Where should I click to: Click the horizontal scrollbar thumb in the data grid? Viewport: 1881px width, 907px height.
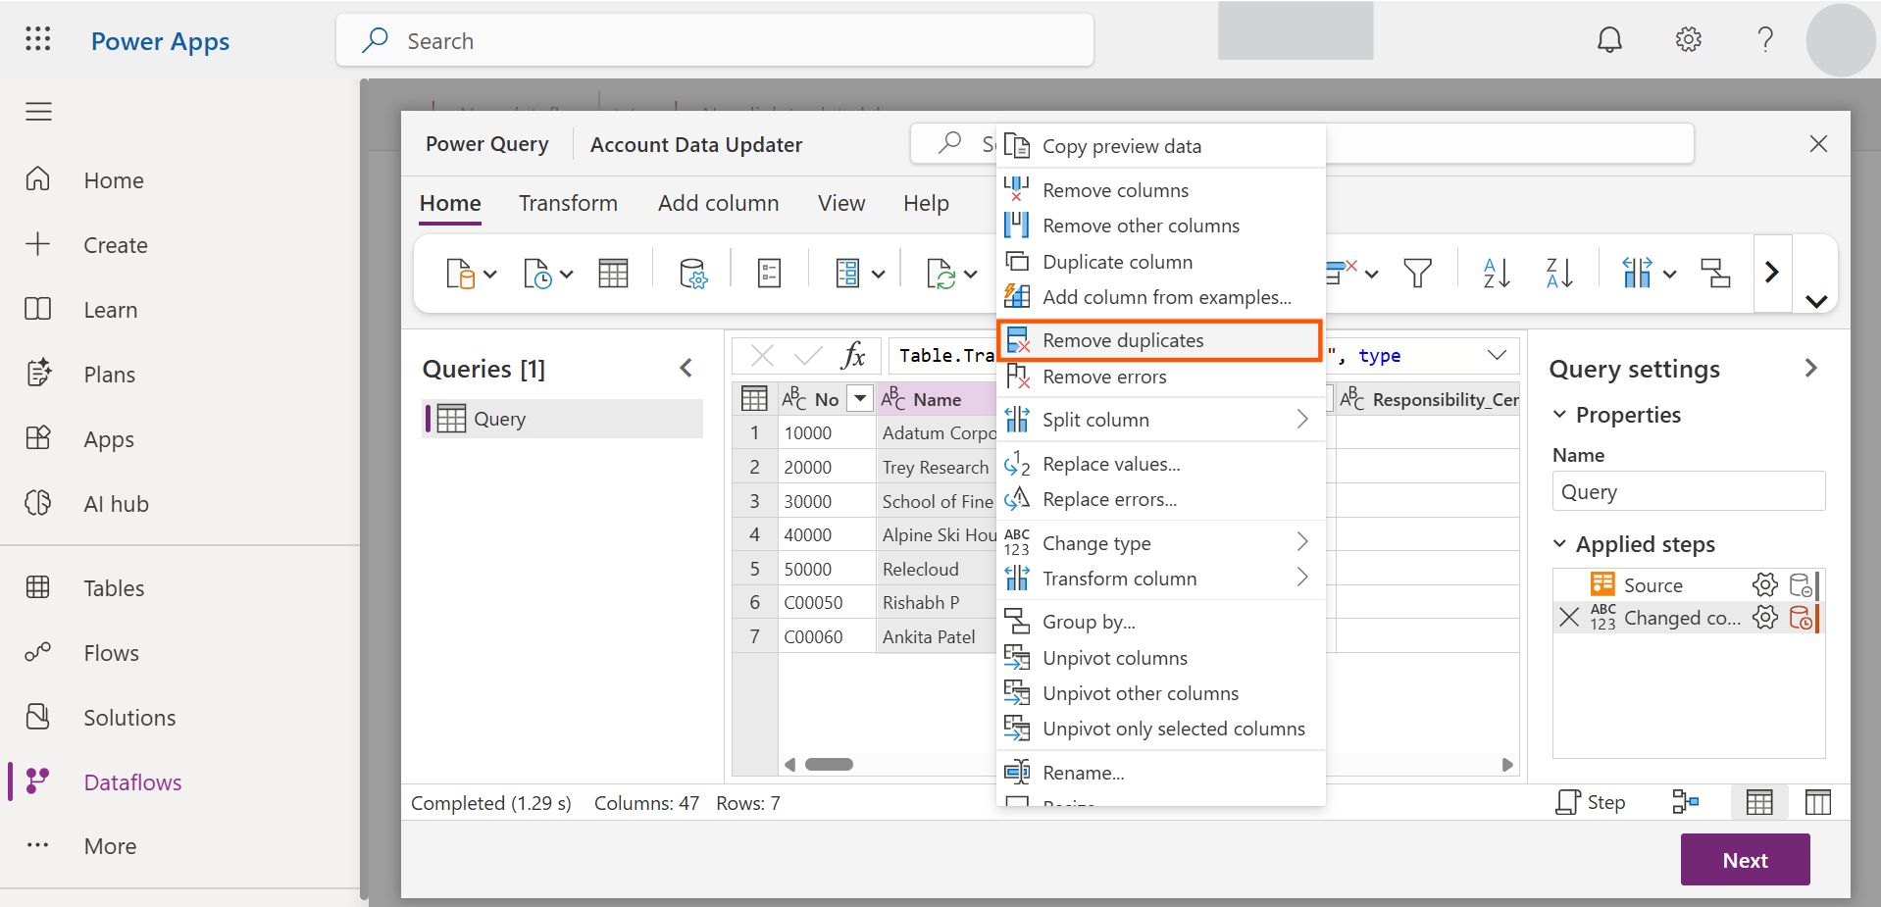tap(829, 765)
